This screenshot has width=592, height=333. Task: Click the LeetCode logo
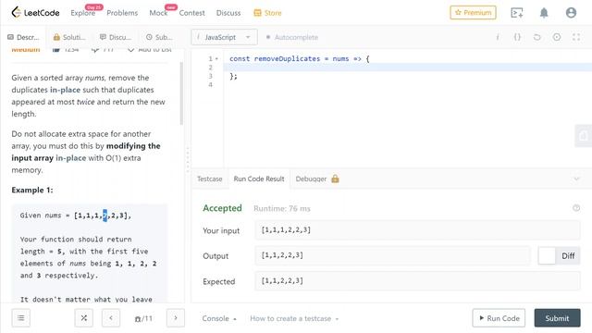point(35,12)
